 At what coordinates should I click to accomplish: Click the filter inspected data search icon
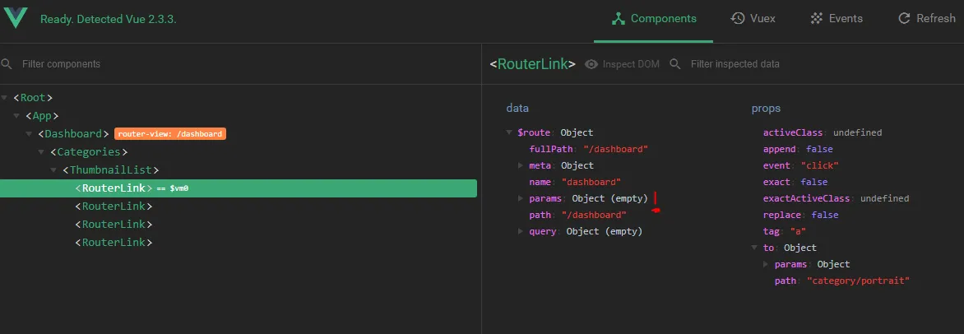(x=675, y=64)
